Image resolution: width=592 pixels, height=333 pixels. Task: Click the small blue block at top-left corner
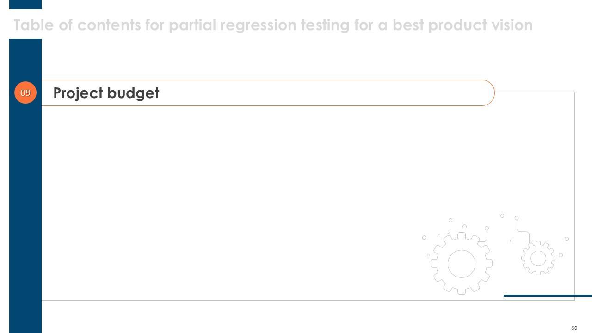25,4
